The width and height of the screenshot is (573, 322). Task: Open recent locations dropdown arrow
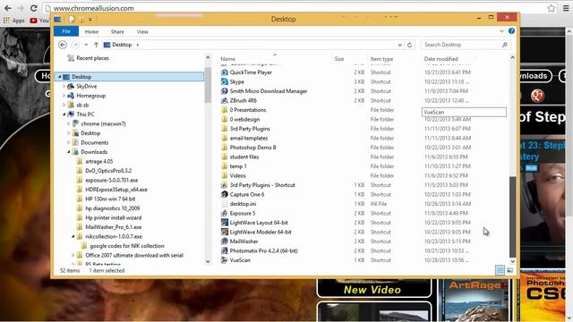(x=86, y=45)
